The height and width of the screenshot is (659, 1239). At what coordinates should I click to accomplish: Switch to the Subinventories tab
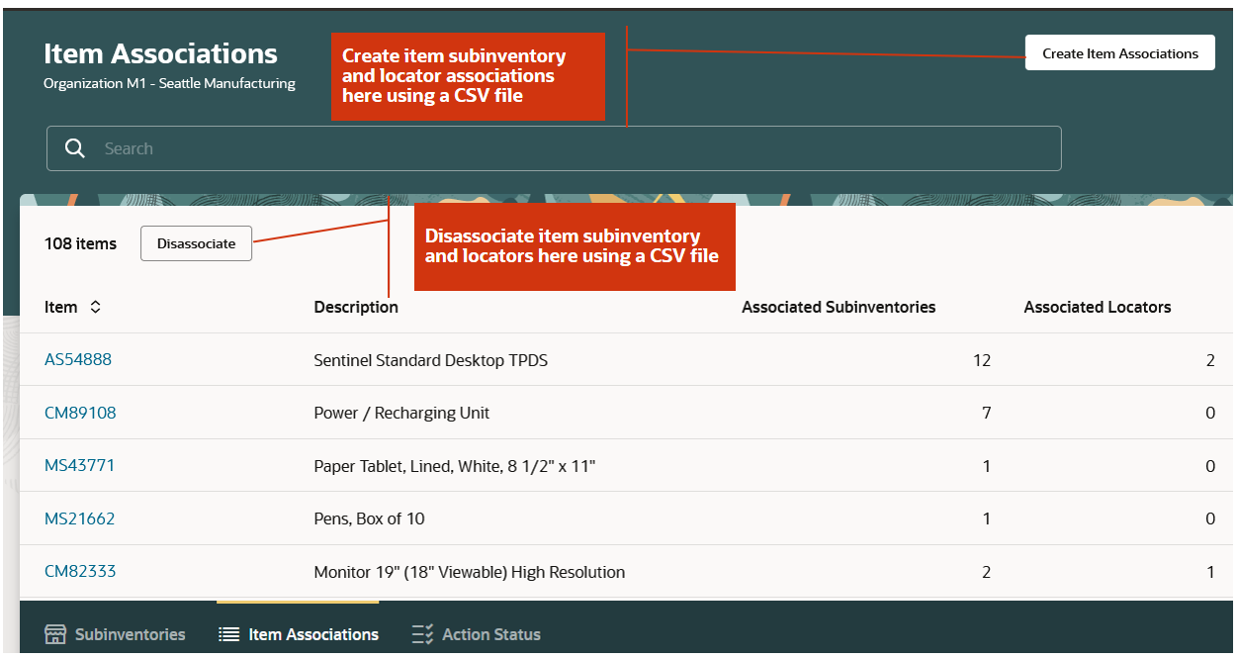pos(114,634)
